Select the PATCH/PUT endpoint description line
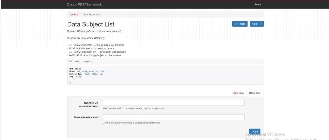The width and height of the screenshot is (329, 140). click(94, 55)
